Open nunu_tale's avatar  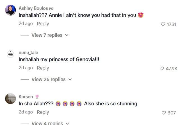coord(10,54)
